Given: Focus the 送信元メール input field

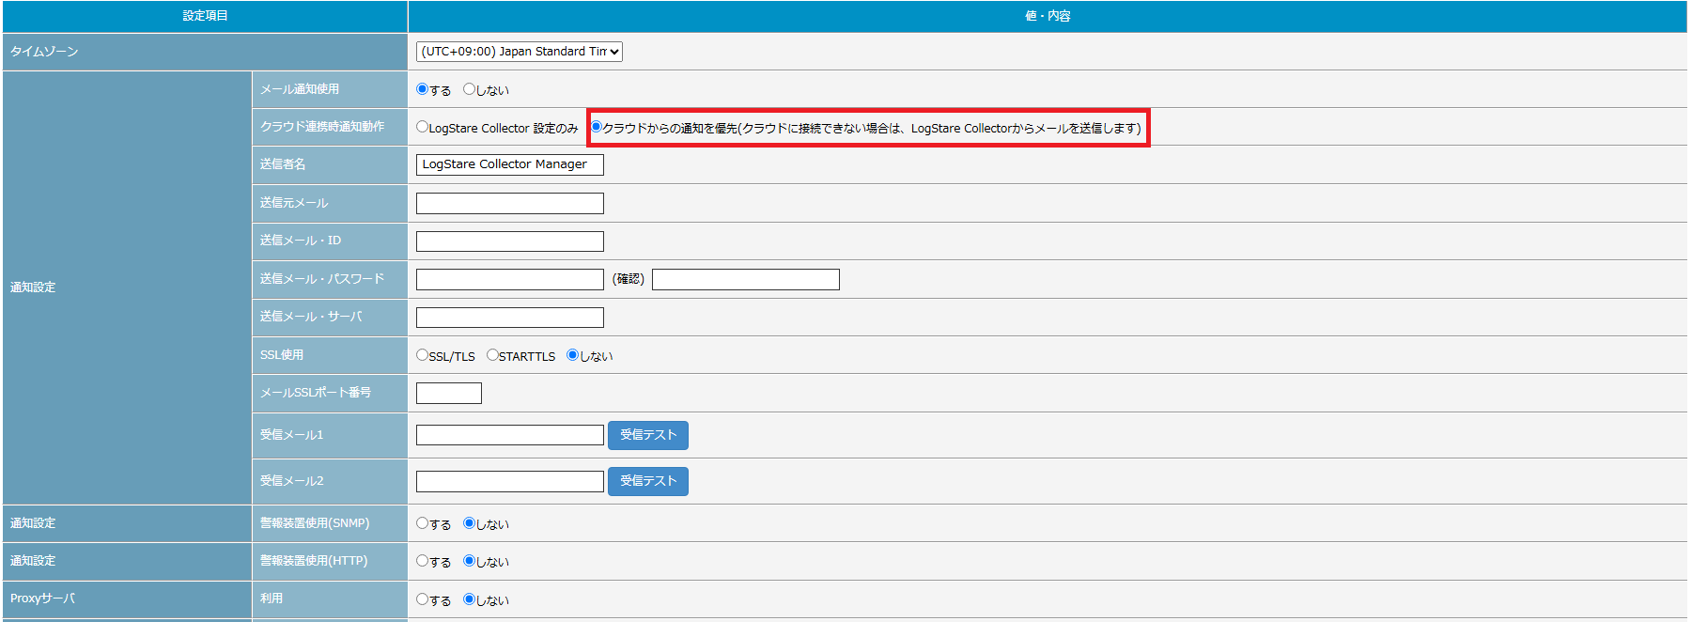Looking at the screenshot, I should [x=510, y=203].
